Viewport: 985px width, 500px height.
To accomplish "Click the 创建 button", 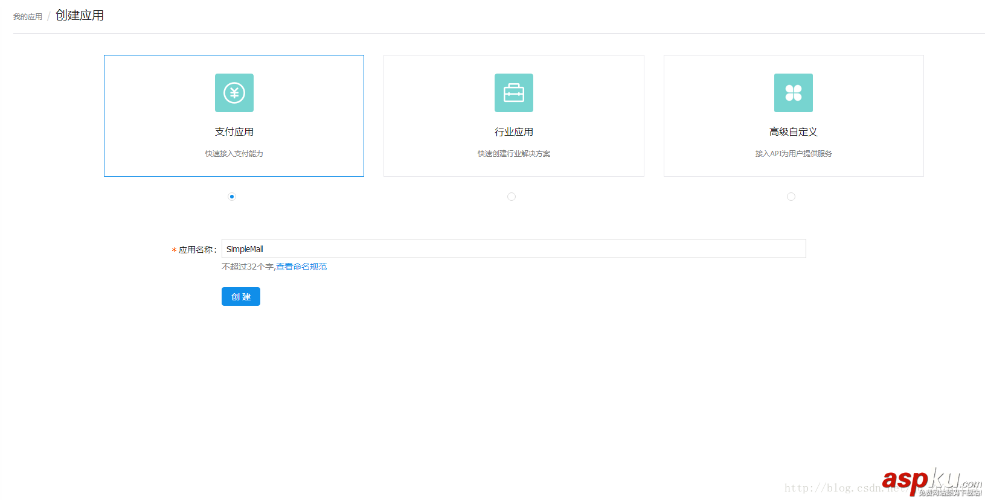I will (241, 297).
